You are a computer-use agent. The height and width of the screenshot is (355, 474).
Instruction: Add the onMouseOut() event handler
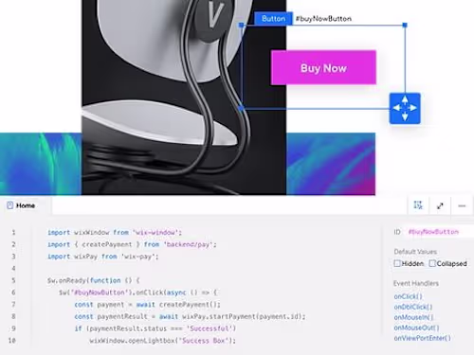416,328
